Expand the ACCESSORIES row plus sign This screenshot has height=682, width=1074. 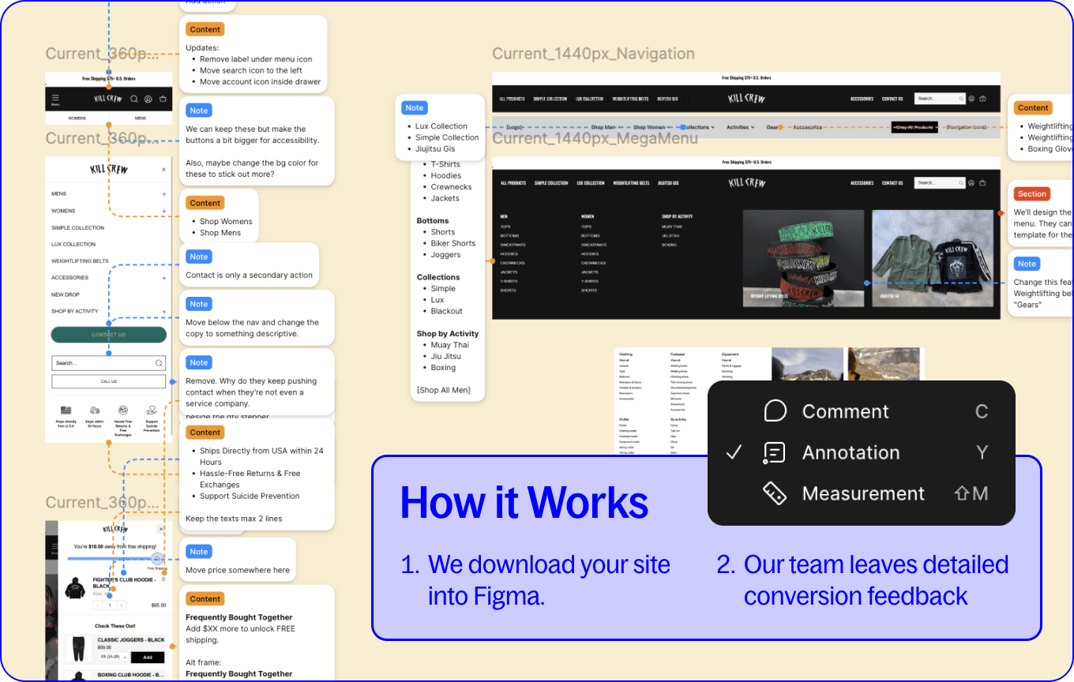coord(164,278)
